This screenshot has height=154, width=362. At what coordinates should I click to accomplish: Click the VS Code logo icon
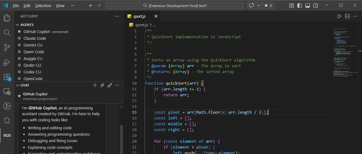coord(5,5)
